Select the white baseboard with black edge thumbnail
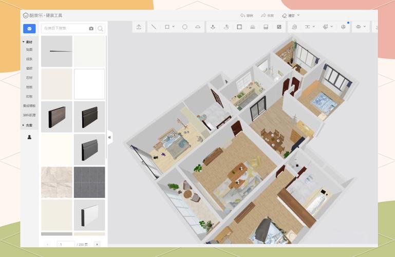Screen dimensions: 395x257 point(89,215)
